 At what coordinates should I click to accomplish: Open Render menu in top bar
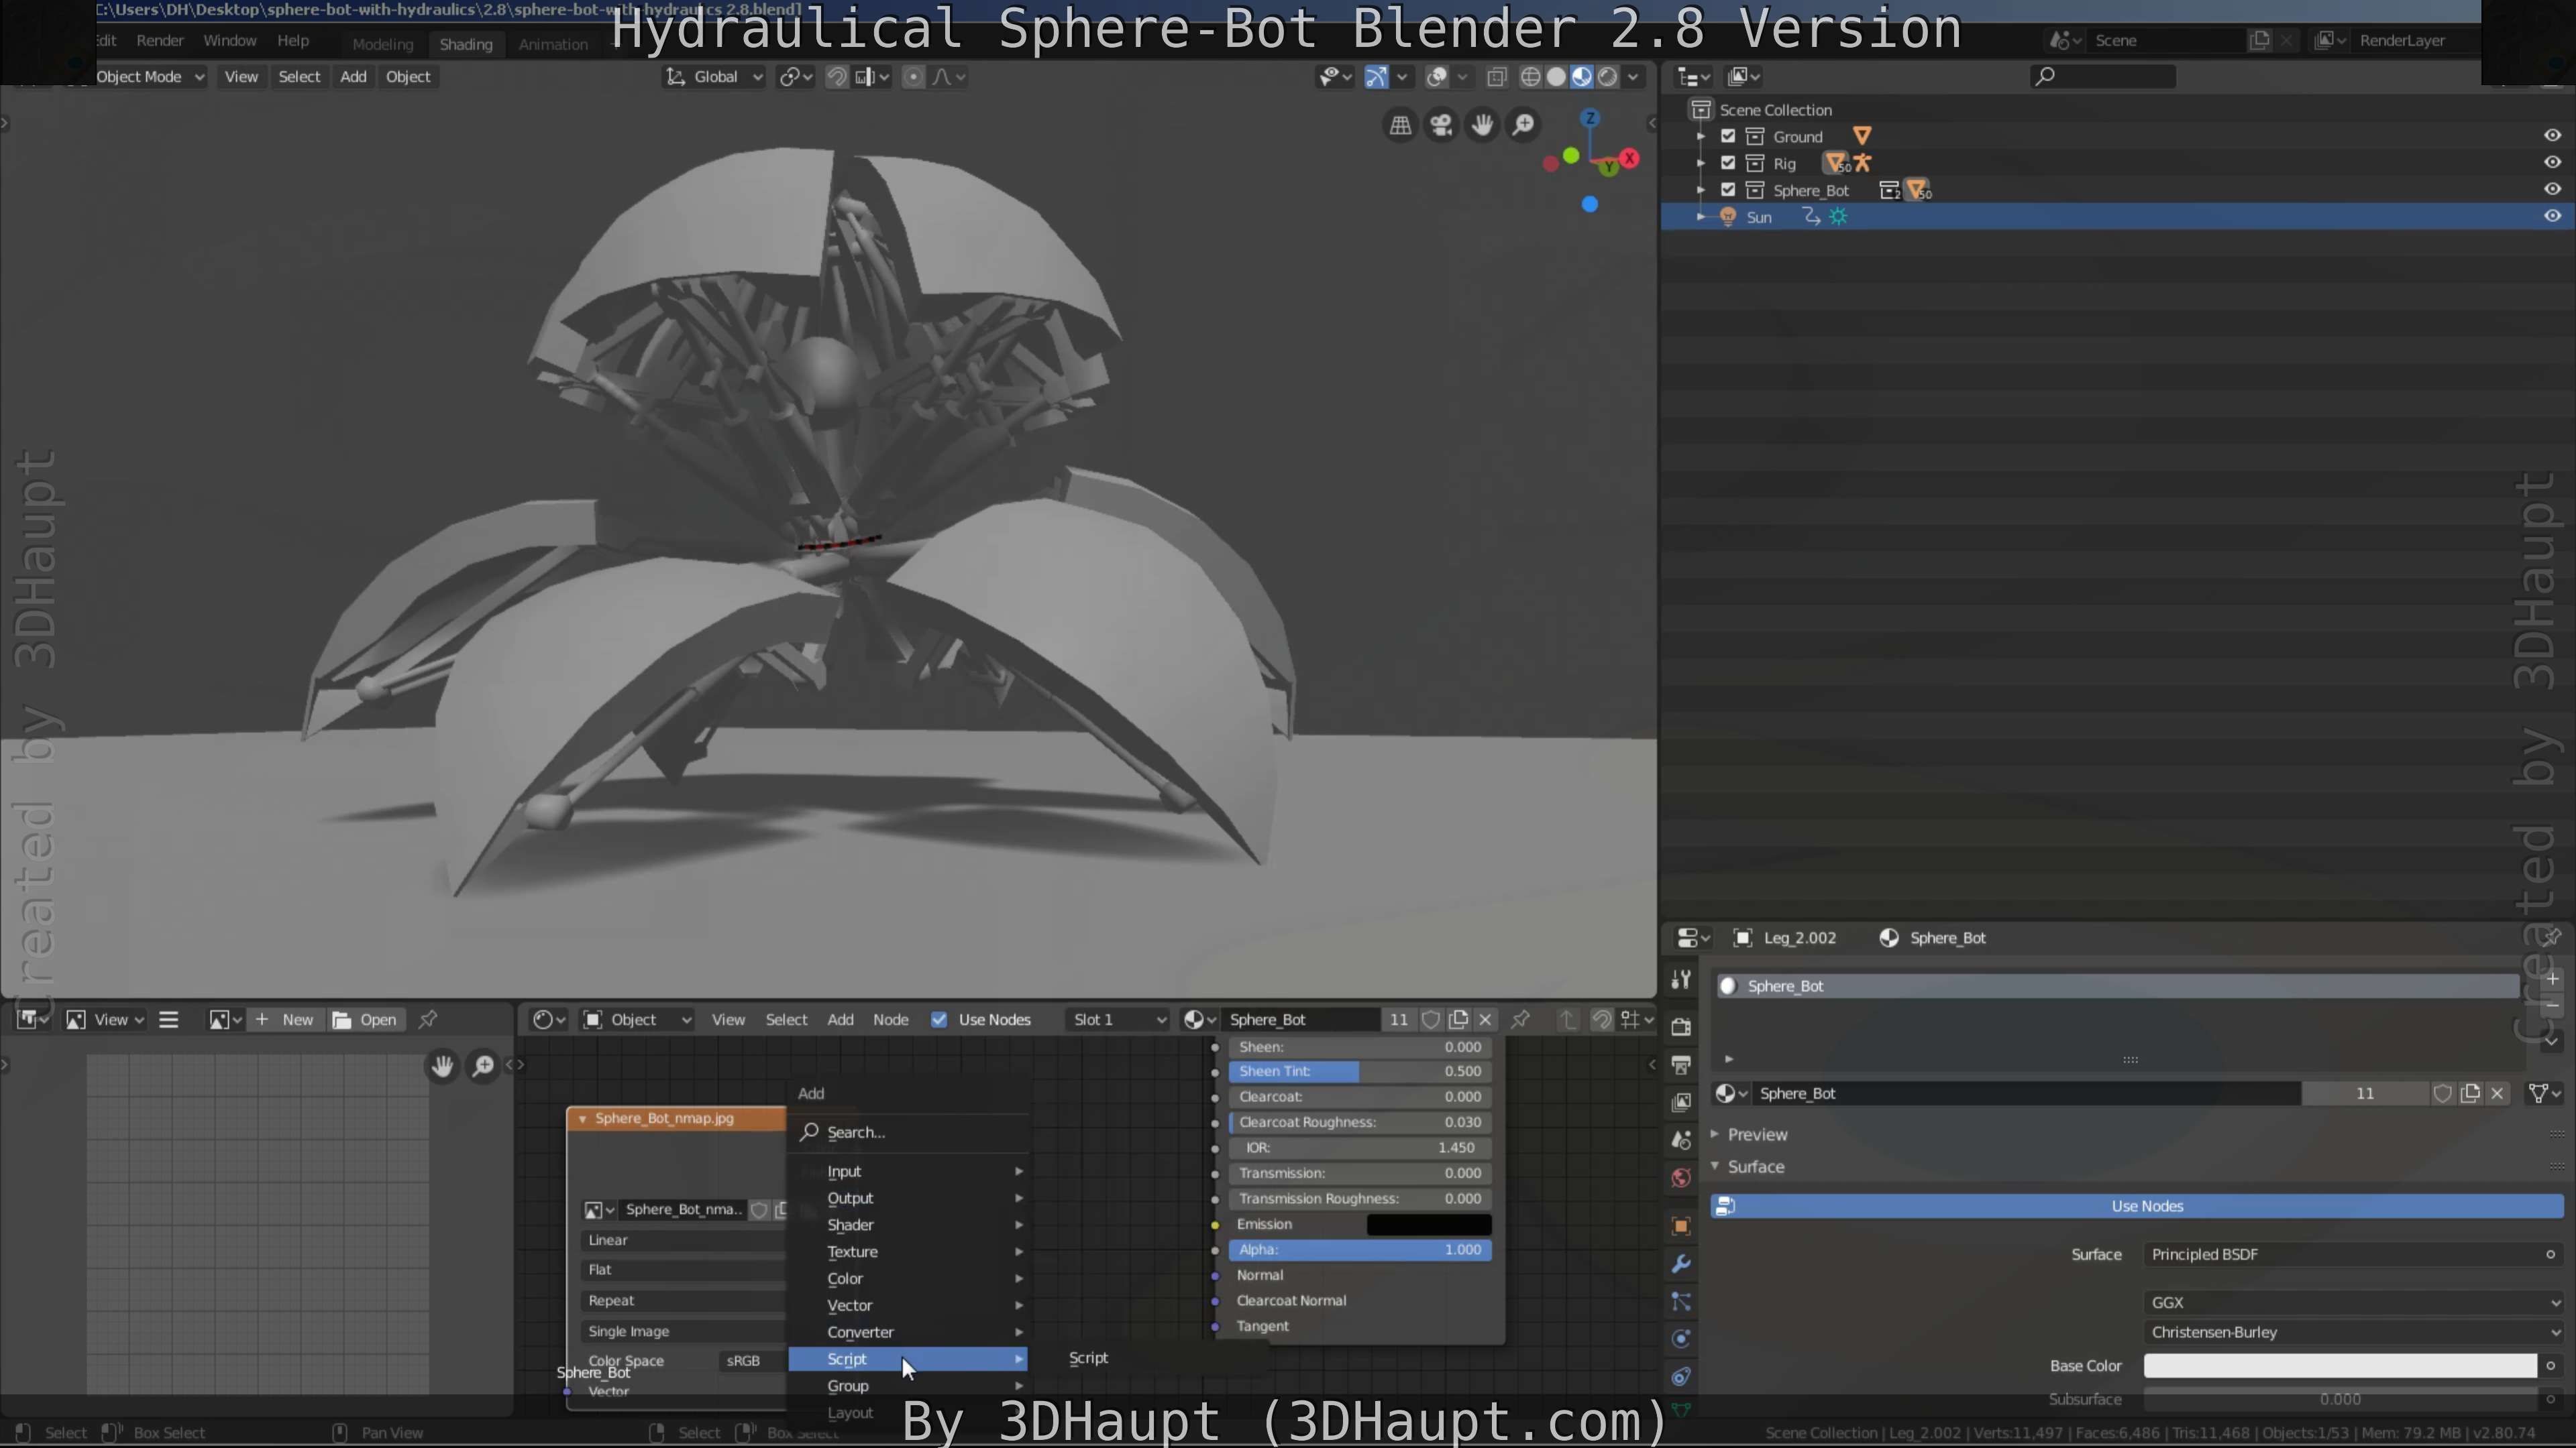160,41
